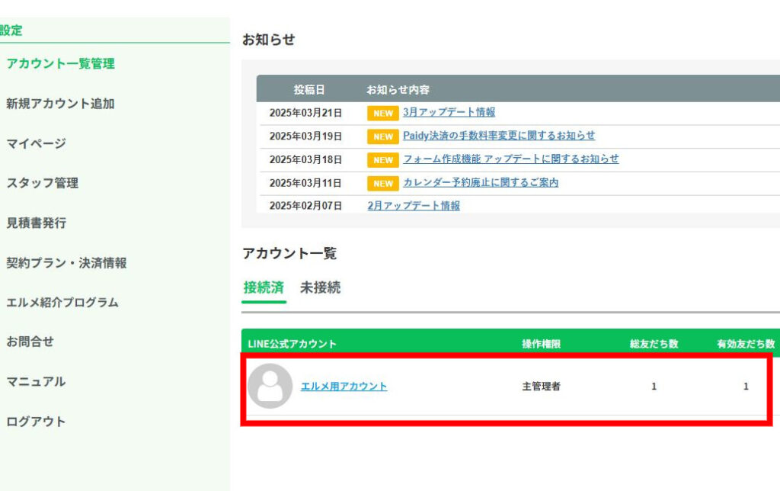Open フォーム作成機能 アップデート notice
The height and width of the screenshot is (491, 780).
coord(510,159)
